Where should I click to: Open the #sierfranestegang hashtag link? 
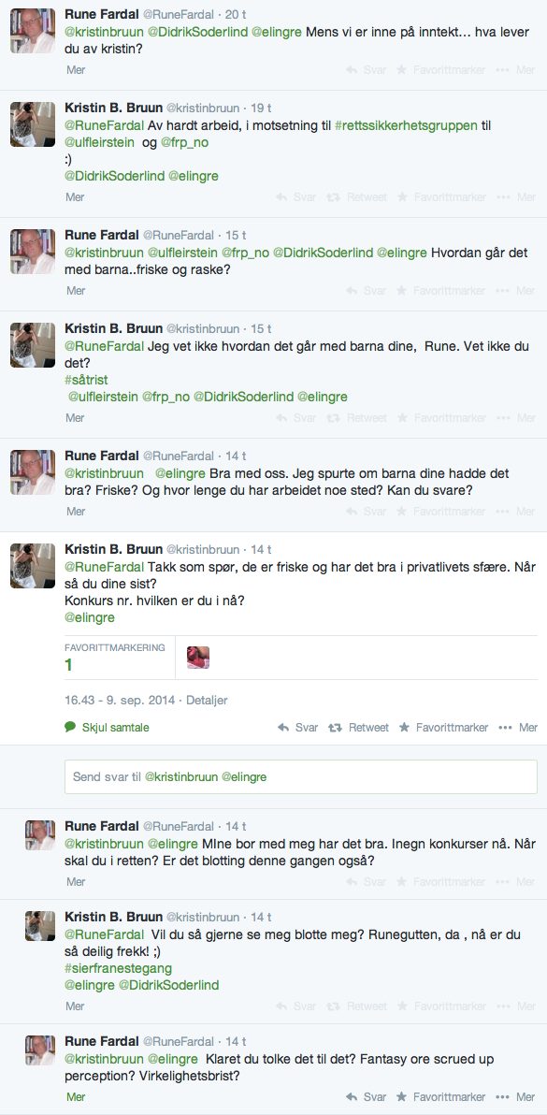pos(118,968)
